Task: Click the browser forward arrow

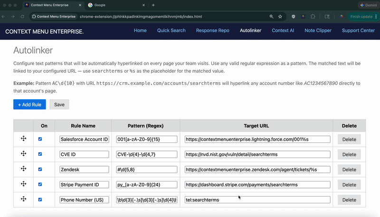Action: 13,17
